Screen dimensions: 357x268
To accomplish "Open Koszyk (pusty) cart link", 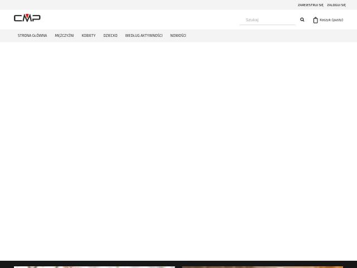I will coord(331,20).
